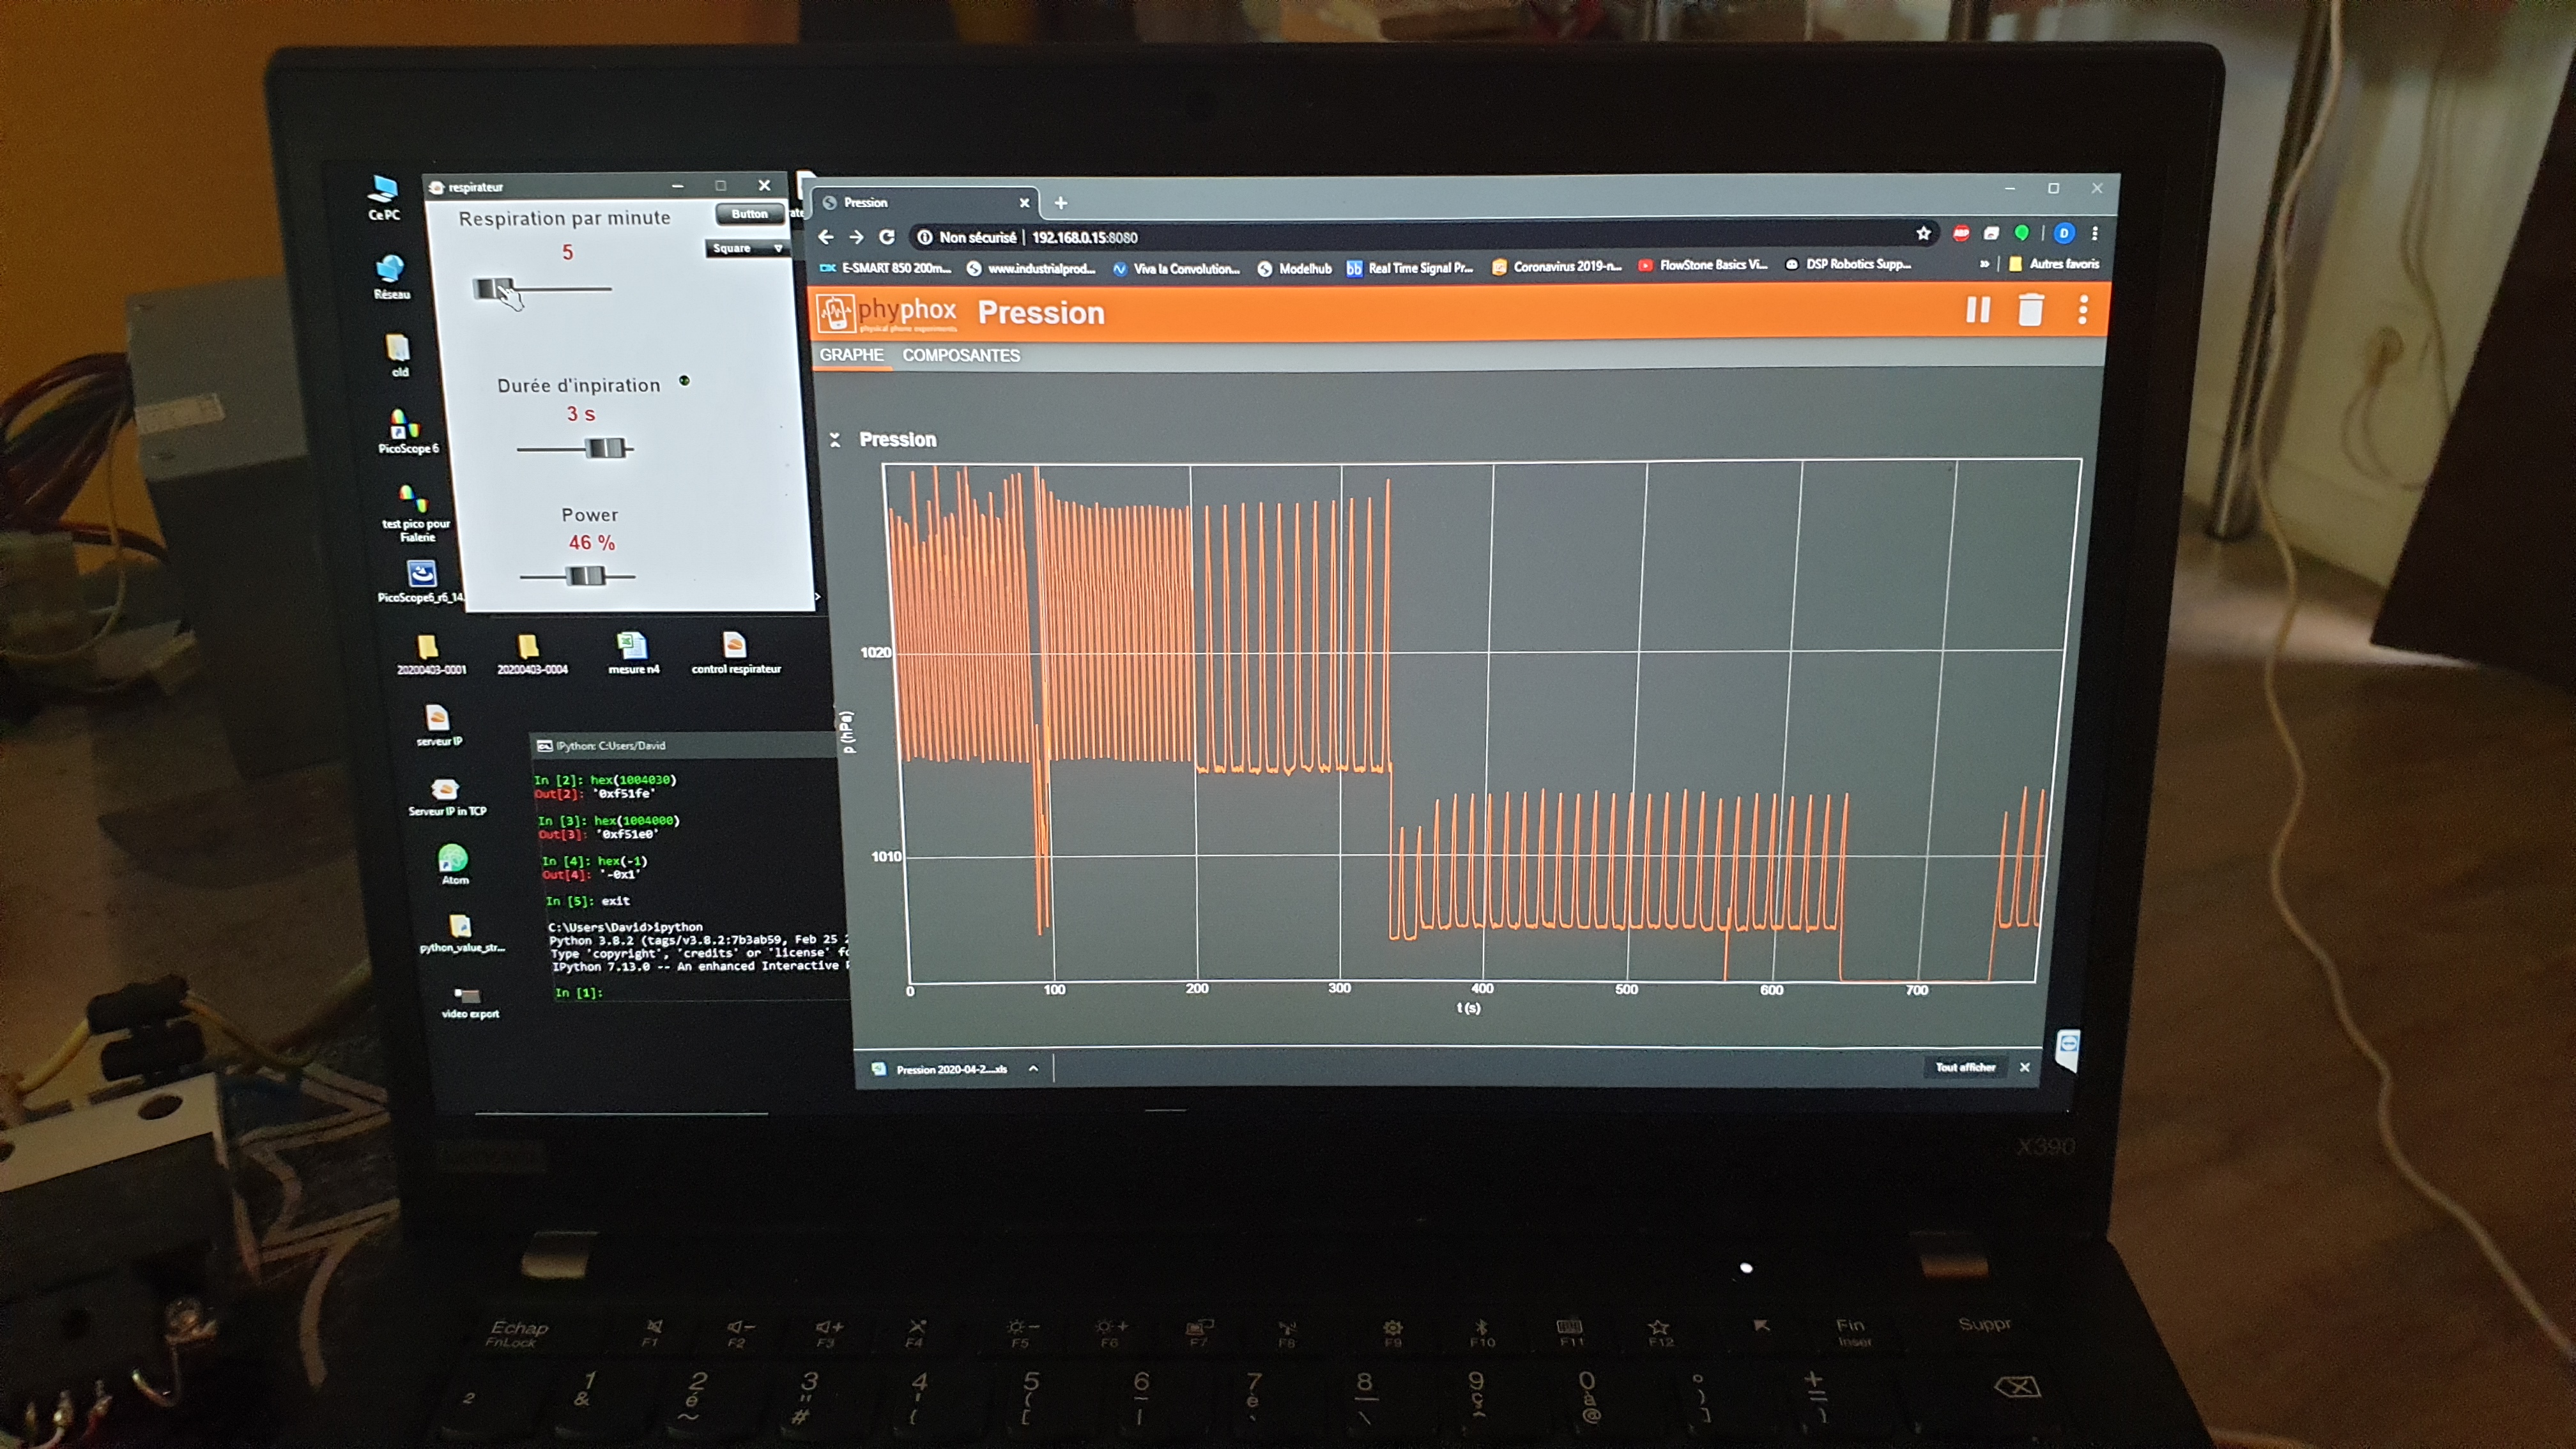Bookmark this page with the star icon
Screen dimensions: 2576x1449
point(1923,234)
